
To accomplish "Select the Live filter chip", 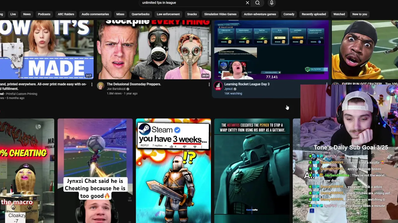I will (13, 14).
